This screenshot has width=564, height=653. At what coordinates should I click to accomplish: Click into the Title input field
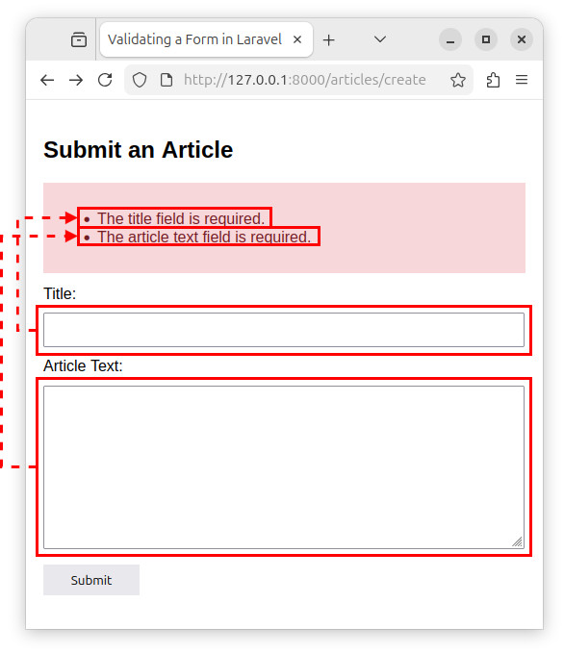pos(284,330)
